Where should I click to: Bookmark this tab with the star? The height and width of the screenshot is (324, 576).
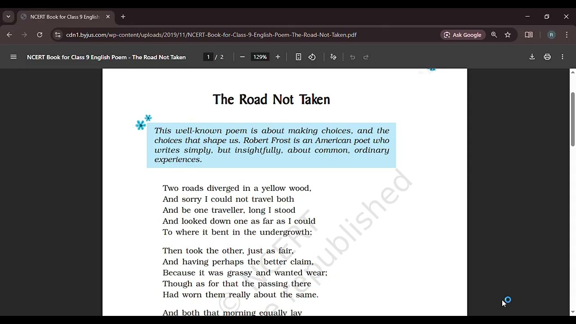pyautogui.click(x=508, y=35)
